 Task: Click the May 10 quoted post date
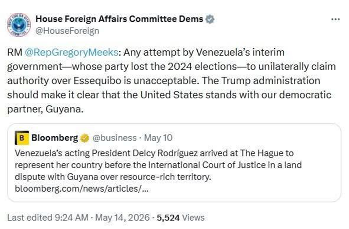(158, 138)
